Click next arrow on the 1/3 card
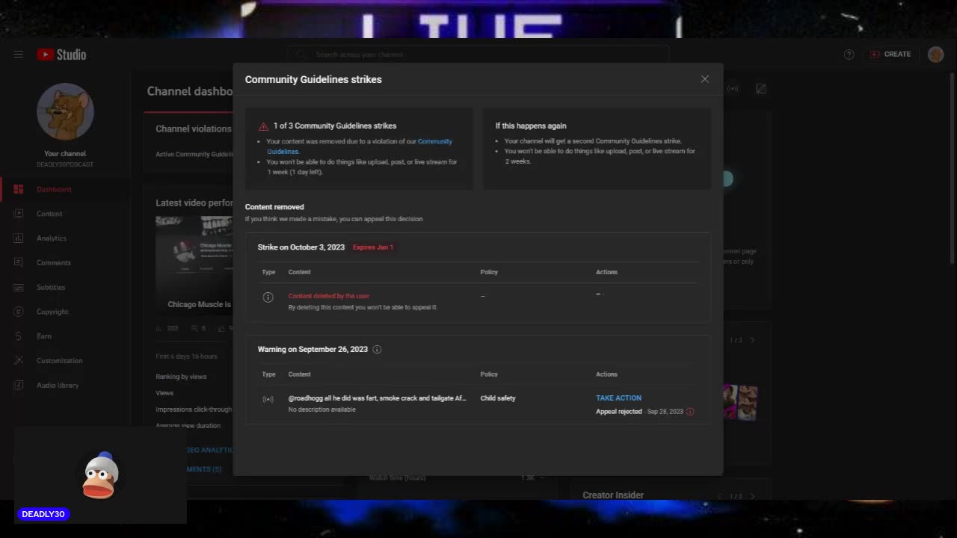The width and height of the screenshot is (957, 538). (753, 341)
